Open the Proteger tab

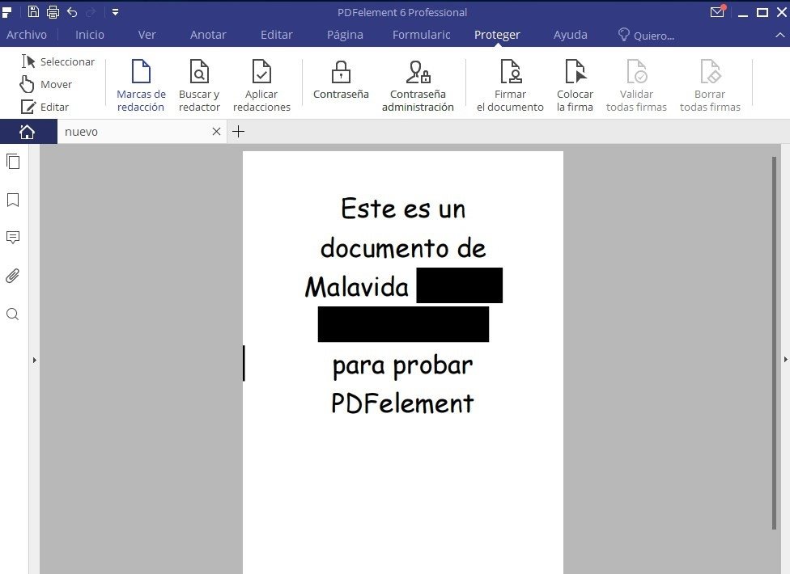pos(497,35)
